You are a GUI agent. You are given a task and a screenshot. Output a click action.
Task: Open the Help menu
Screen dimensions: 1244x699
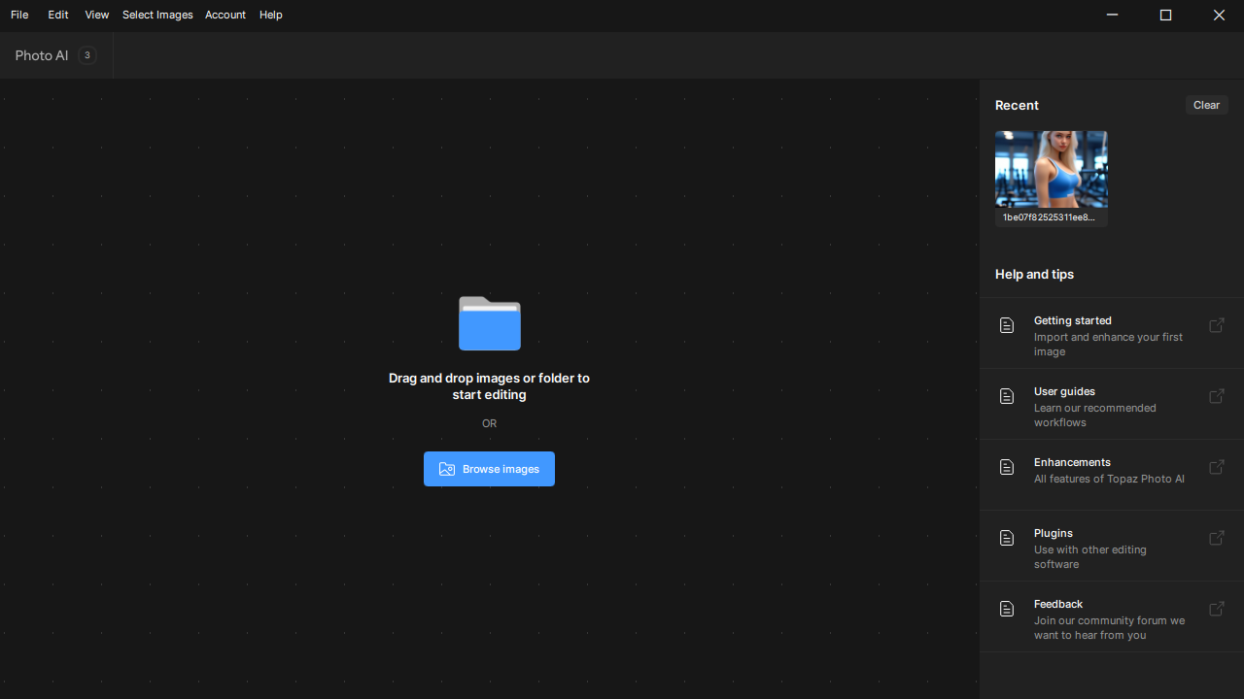pos(270,15)
